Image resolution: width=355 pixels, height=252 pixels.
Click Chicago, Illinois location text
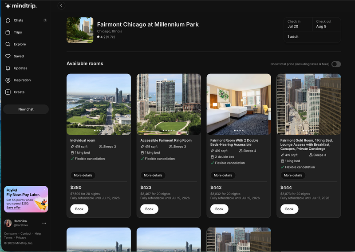tap(110, 31)
